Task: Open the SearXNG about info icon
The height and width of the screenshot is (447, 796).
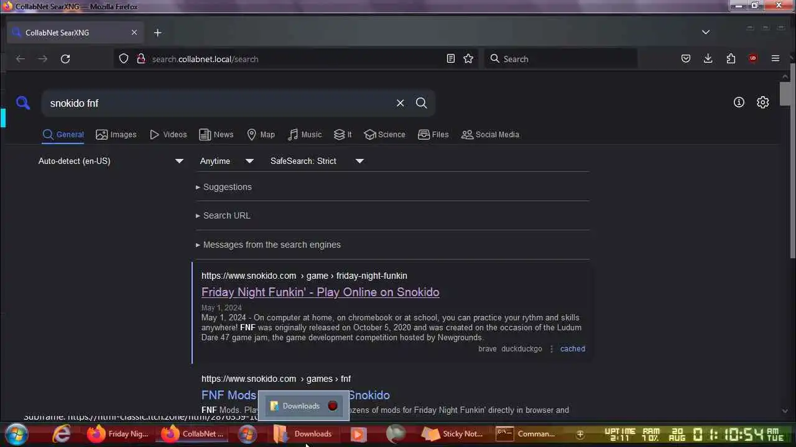Action: pyautogui.click(x=739, y=102)
